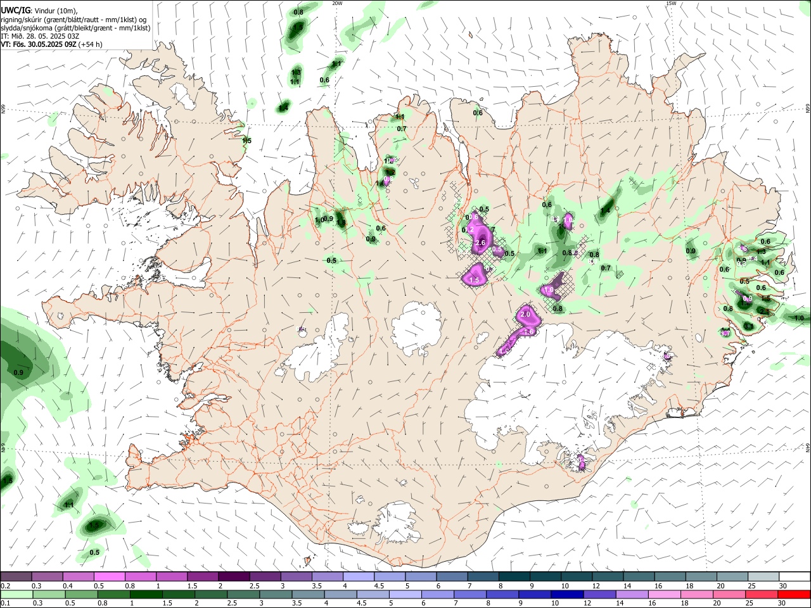Select the 6–7 swatch in top legend row
The width and height of the screenshot is (811, 608).
pos(452,576)
